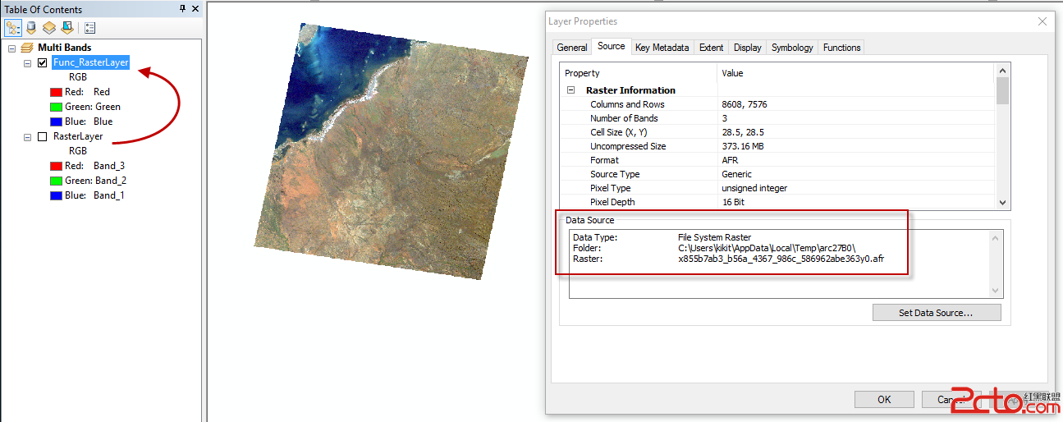Uncheck the Func_RasterLayer visibility checkbox
Screen dimensions: 1063x422
pos(42,63)
